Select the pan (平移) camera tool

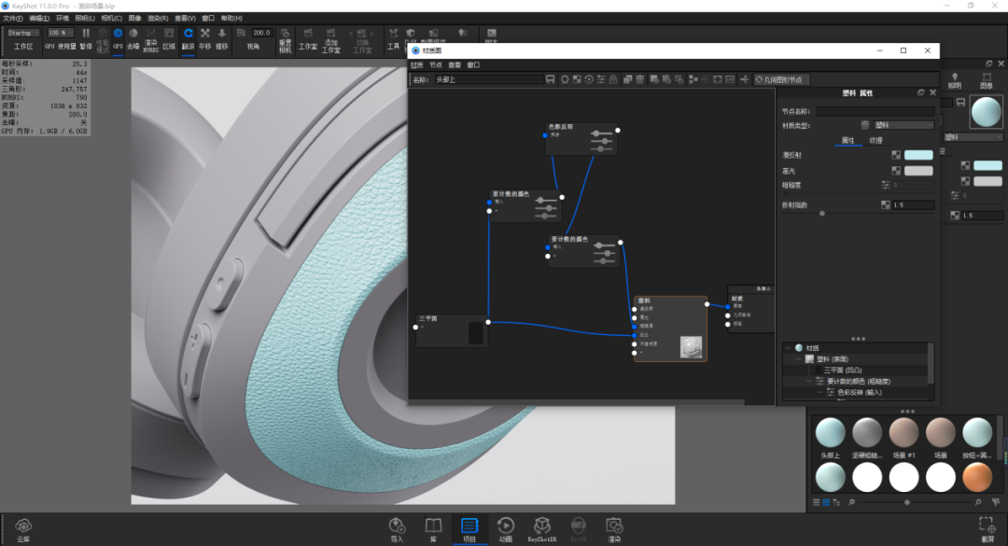point(205,38)
